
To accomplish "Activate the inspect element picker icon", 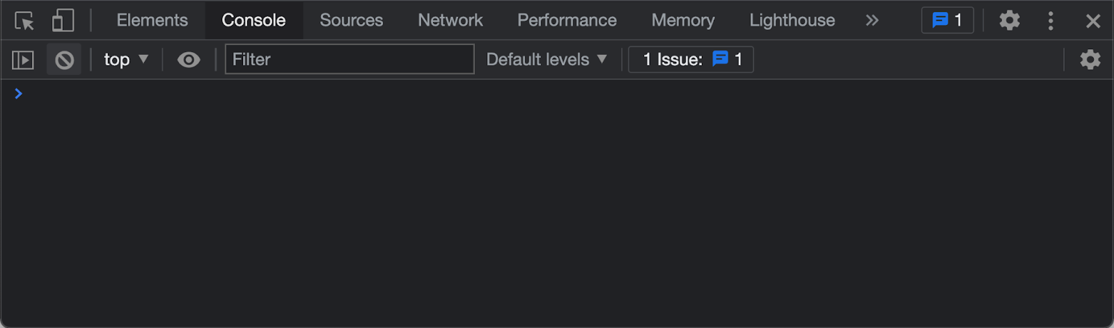I will click(24, 21).
